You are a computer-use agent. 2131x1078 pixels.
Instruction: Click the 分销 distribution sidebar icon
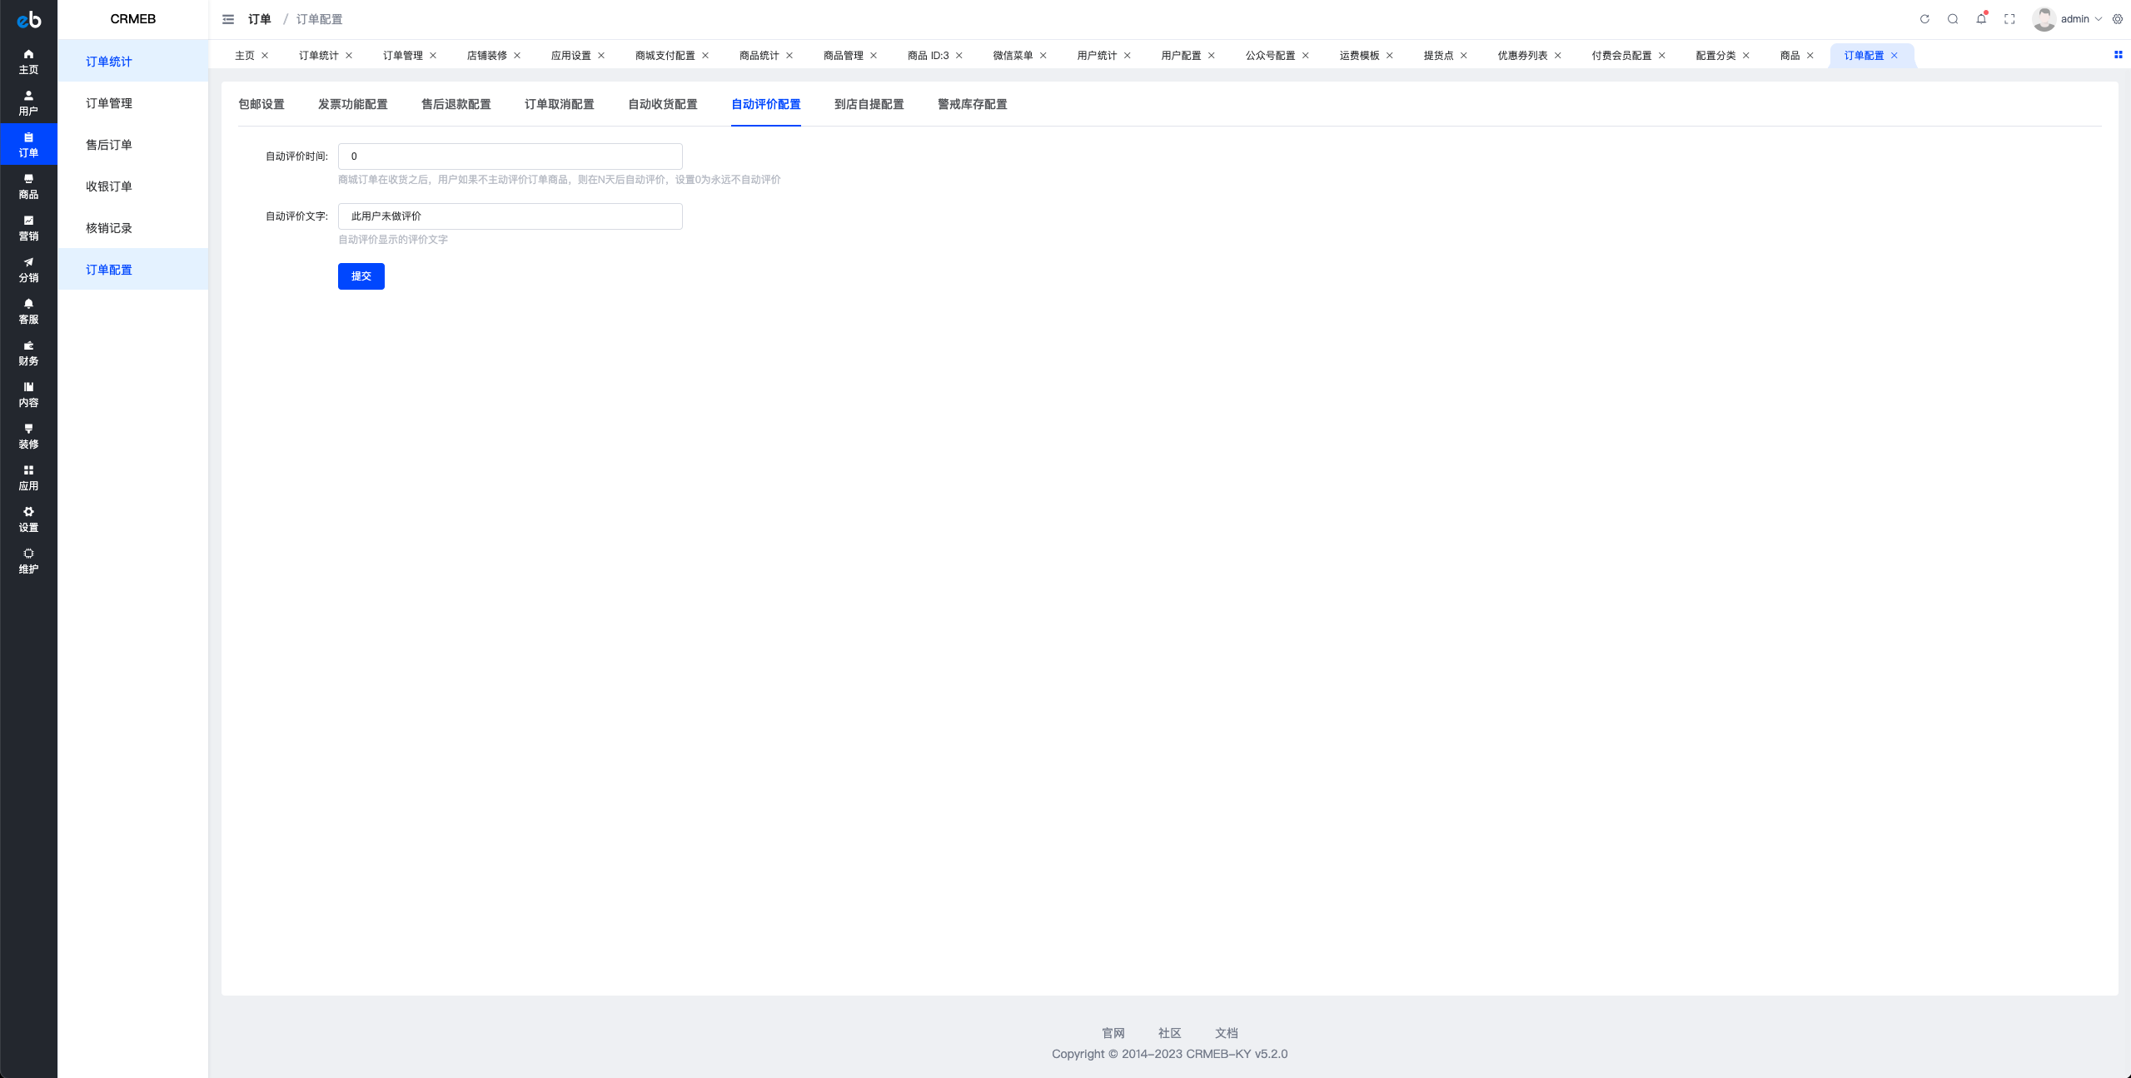point(28,269)
